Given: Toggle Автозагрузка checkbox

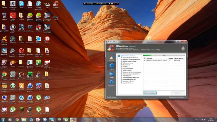Looking at the screenshot, I should pos(121,76).
